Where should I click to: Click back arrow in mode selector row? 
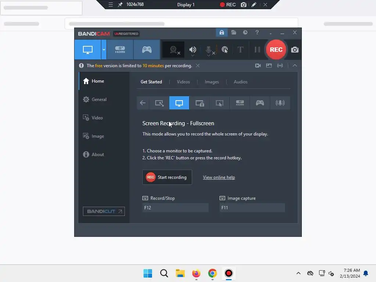pos(143,103)
